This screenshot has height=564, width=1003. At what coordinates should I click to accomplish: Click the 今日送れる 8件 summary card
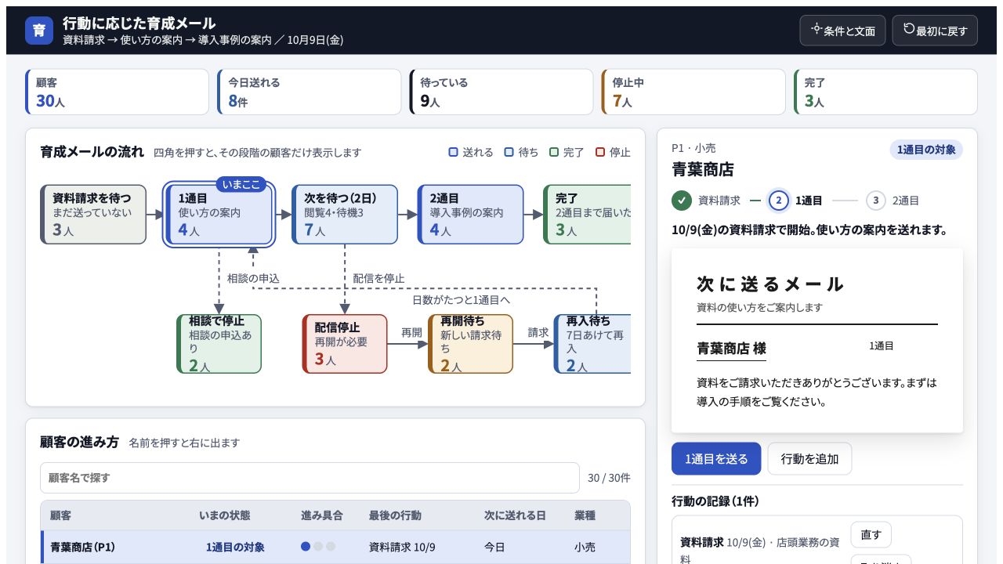pyautogui.click(x=310, y=92)
